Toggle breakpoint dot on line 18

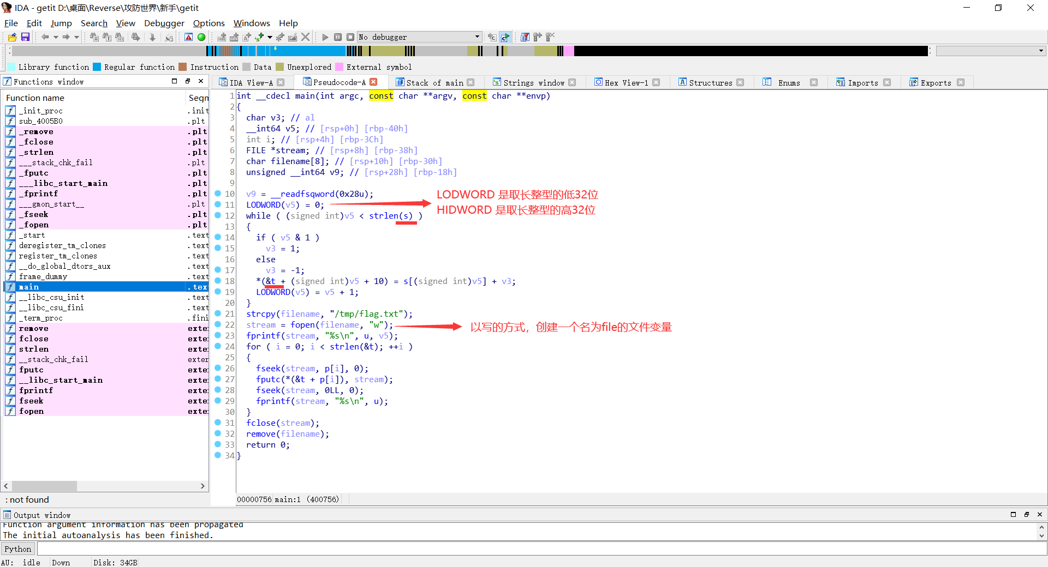point(218,281)
